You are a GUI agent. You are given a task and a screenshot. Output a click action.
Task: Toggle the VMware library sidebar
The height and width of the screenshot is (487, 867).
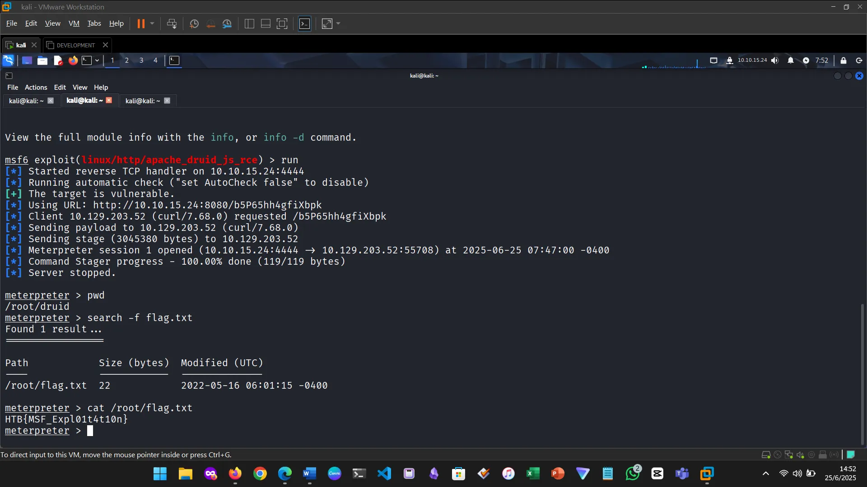tap(249, 23)
